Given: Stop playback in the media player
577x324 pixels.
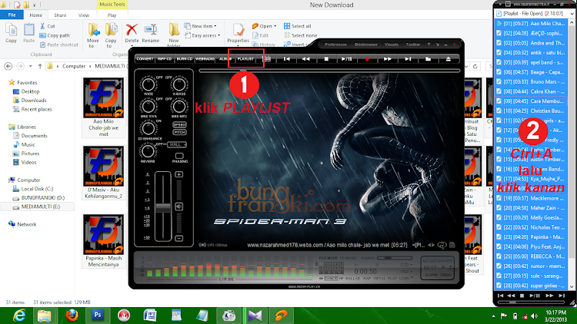Looking at the screenshot, I should click(x=326, y=59).
